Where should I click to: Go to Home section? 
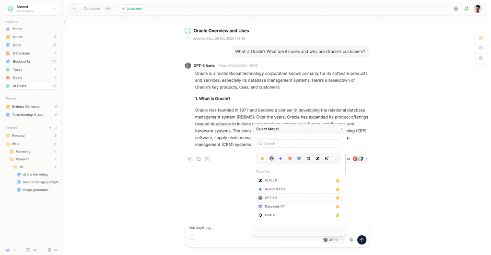coord(31,29)
